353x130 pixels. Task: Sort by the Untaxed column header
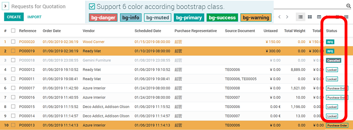pos(271,31)
